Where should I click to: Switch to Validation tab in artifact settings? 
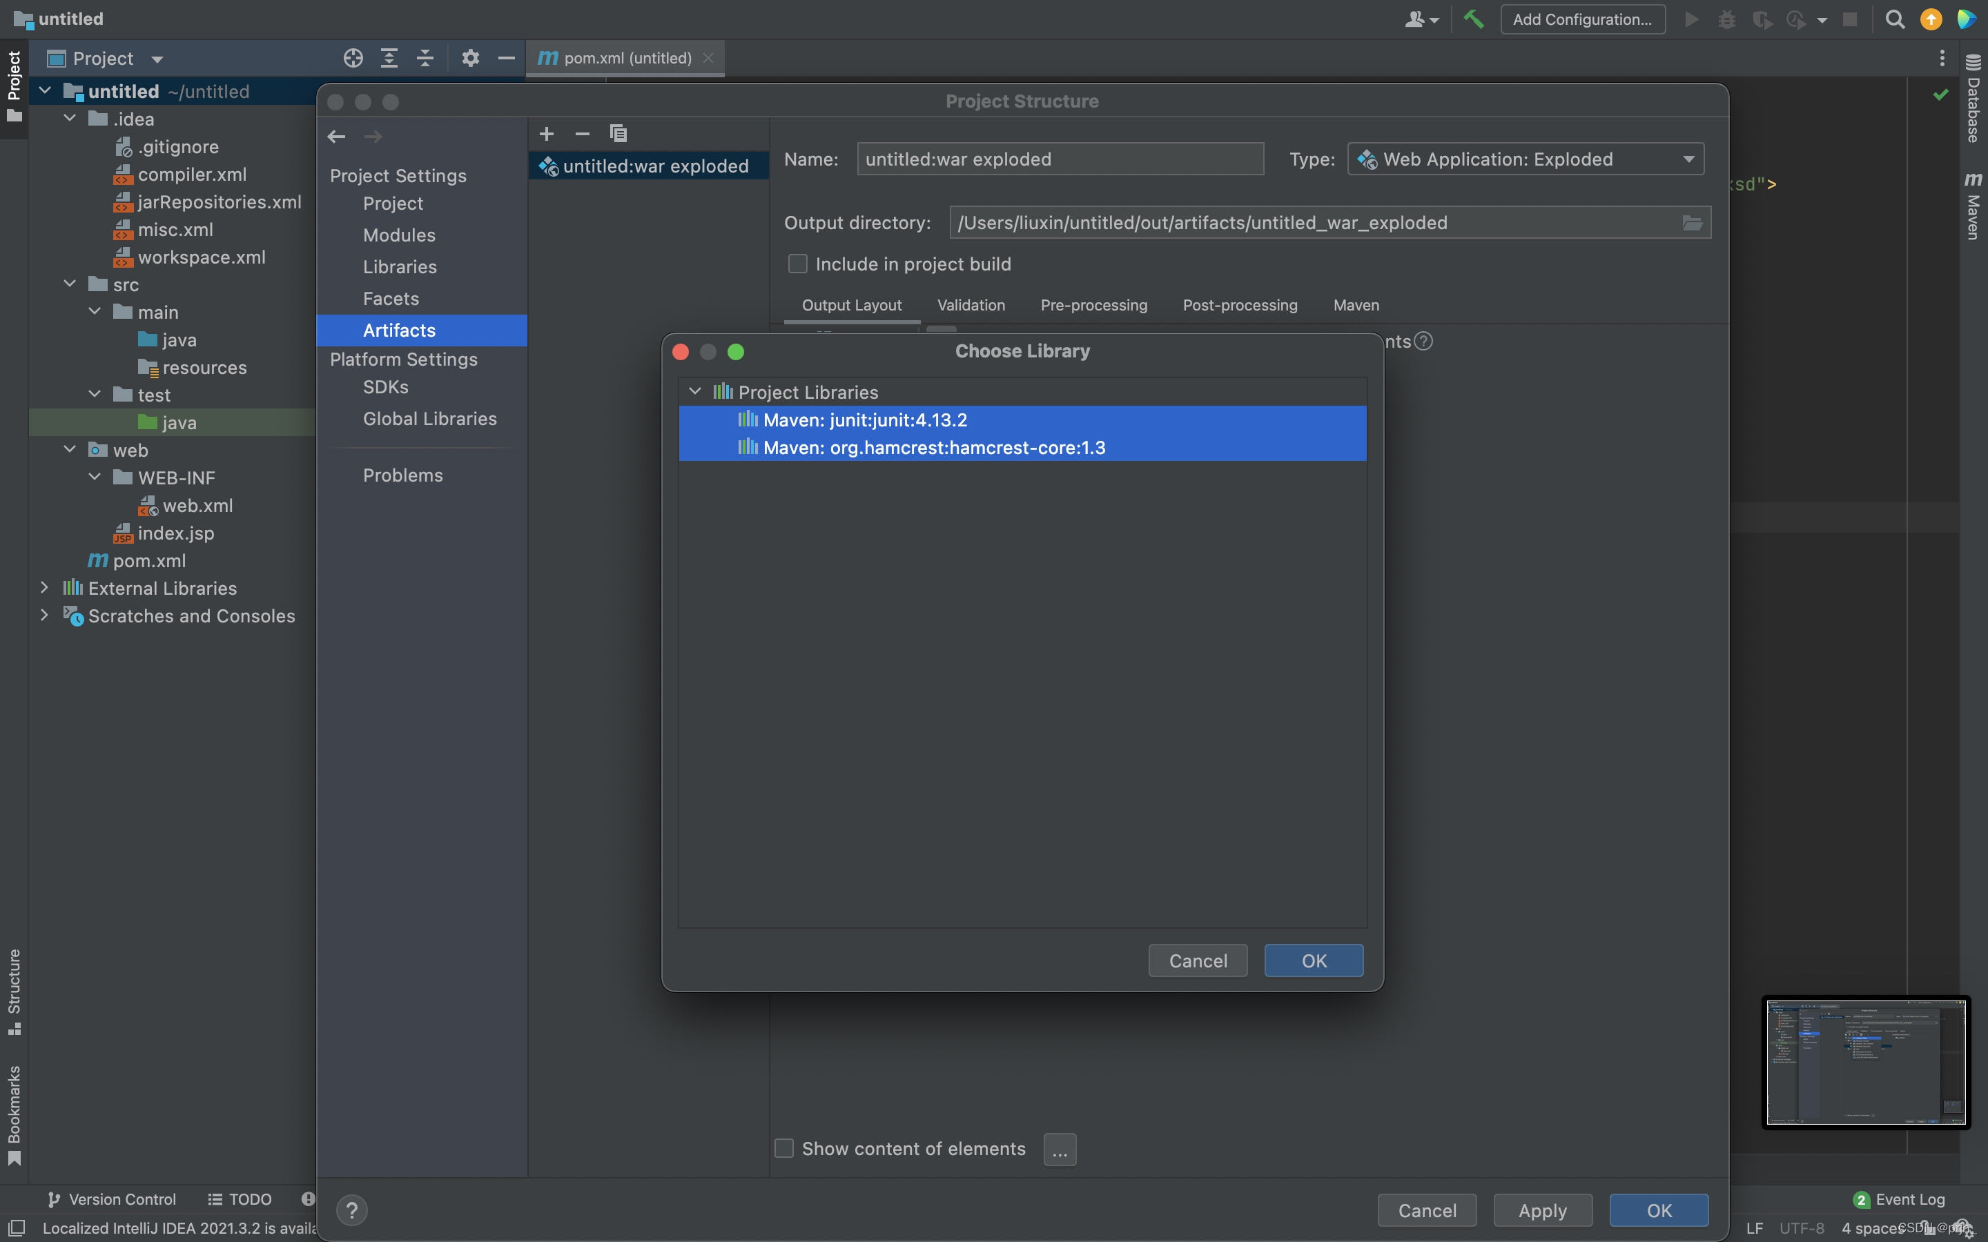pyautogui.click(x=972, y=305)
